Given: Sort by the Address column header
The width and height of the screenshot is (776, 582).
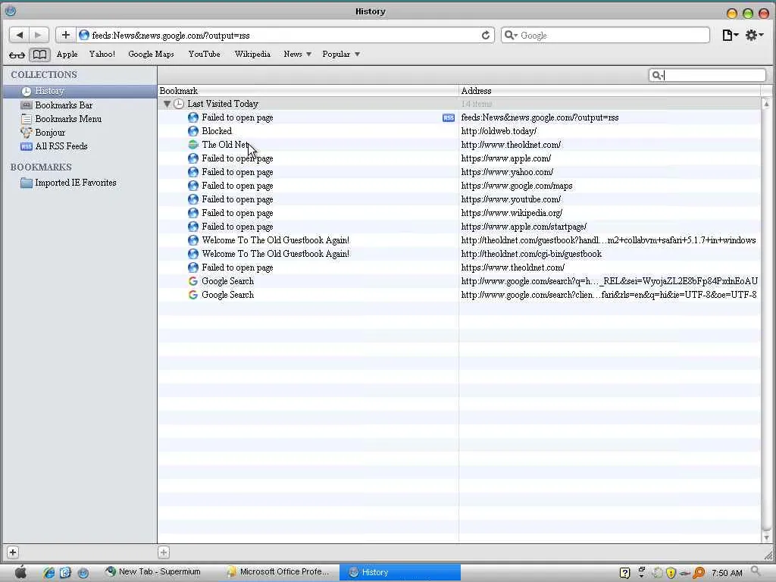Looking at the screenshot, I should [x=610, y=91].
